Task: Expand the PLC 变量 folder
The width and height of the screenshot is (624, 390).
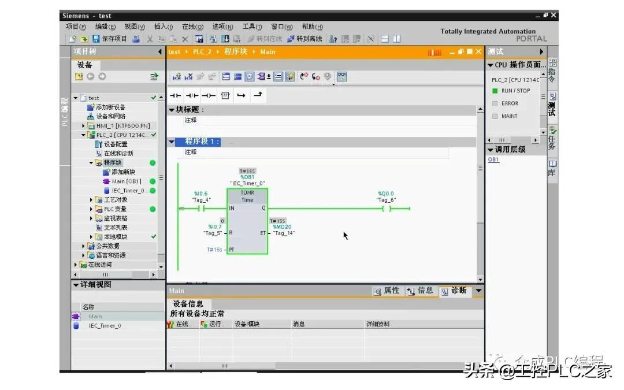Action: (x=91, y=209)
